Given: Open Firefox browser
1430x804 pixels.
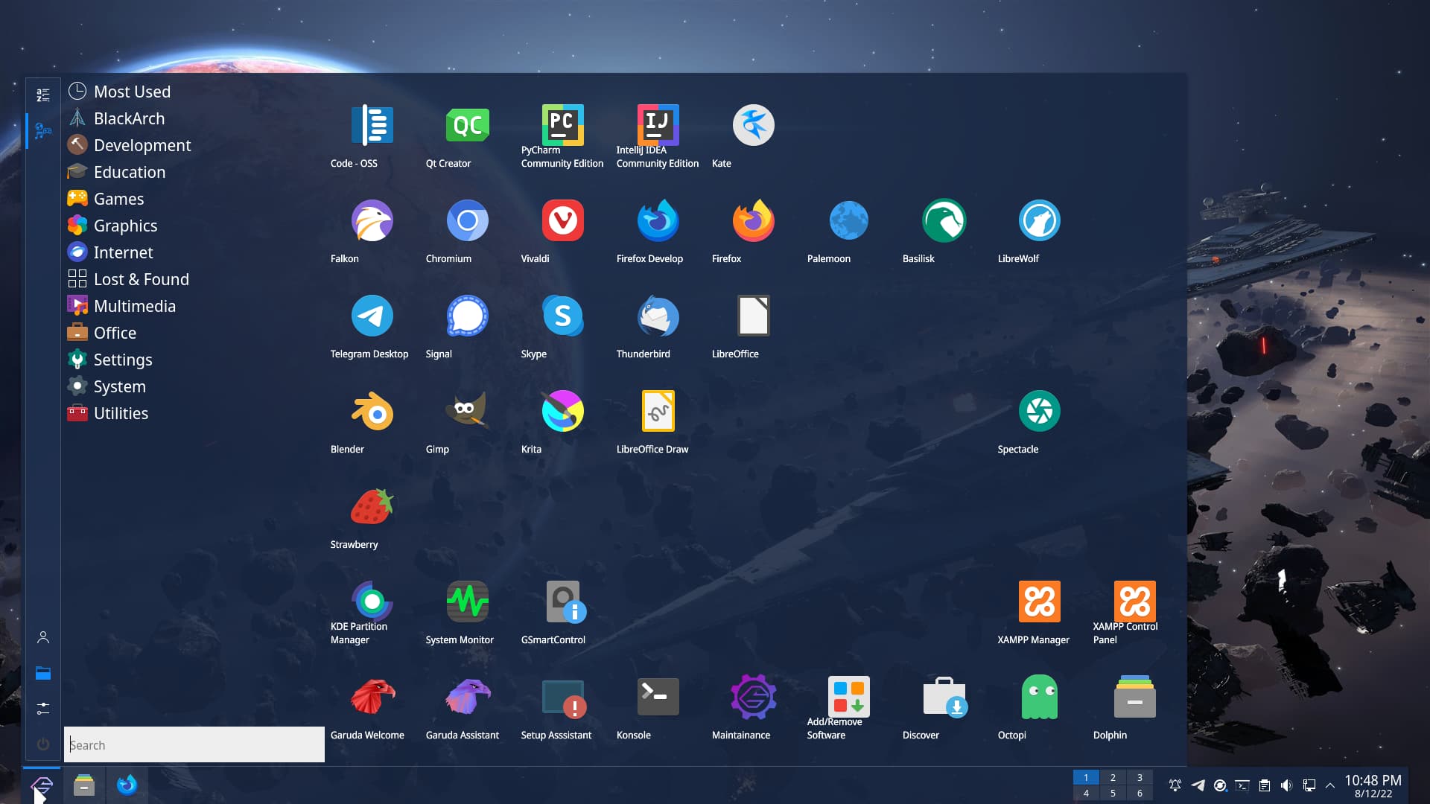Looking at the screenshot, I should click(753, 220).
